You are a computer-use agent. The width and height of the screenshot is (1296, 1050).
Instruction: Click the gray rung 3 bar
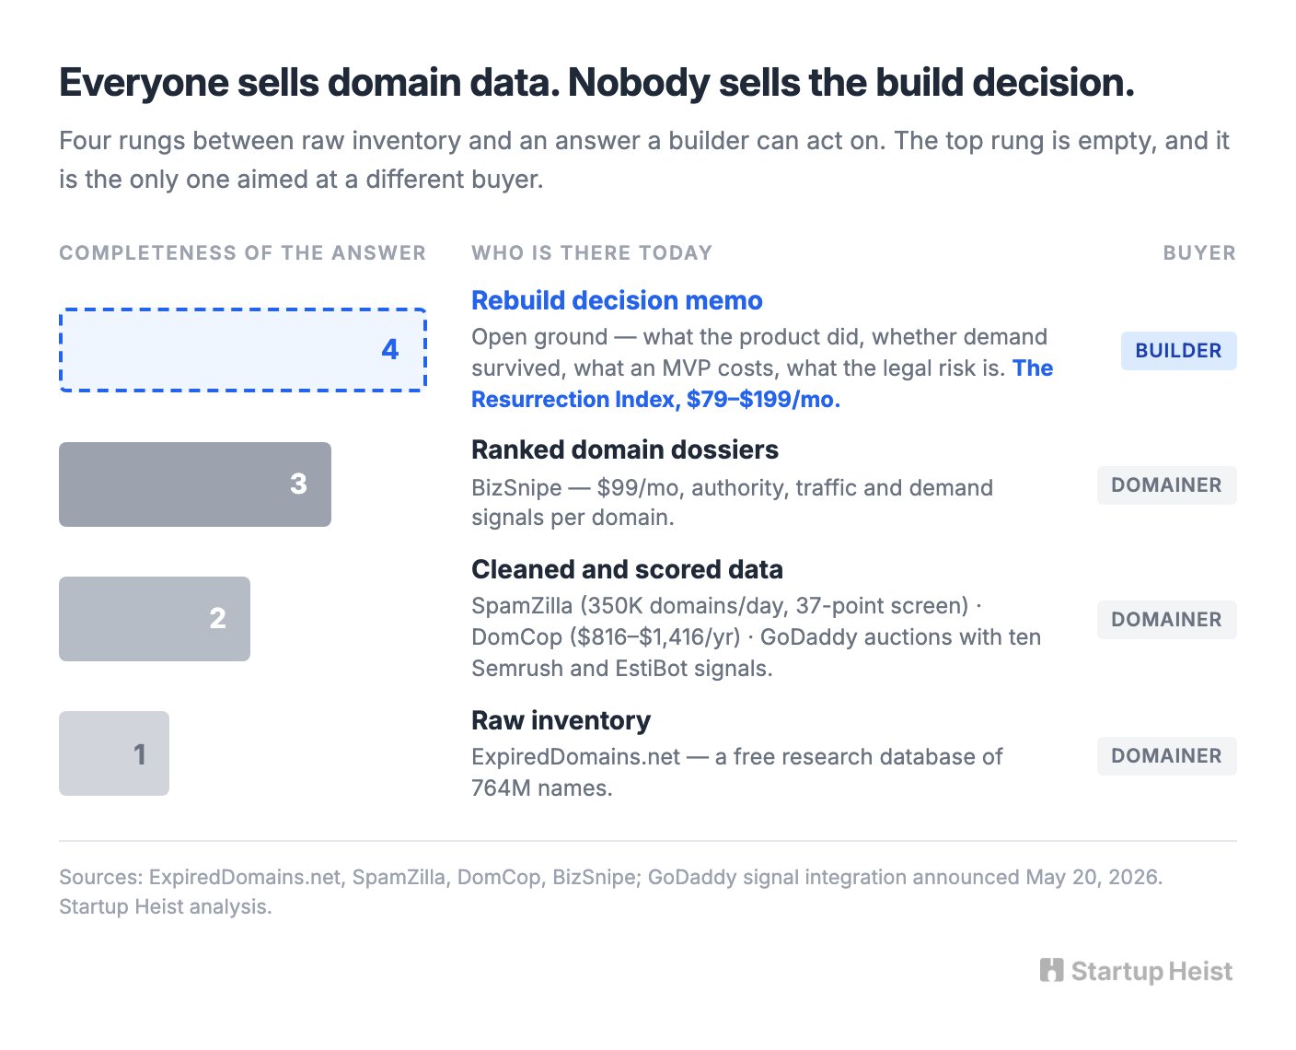coord(195,484)
